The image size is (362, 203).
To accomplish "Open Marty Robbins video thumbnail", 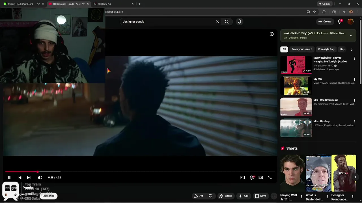I will coord(296,65).
